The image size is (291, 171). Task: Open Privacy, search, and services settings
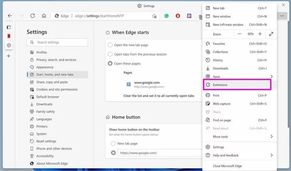56,60
